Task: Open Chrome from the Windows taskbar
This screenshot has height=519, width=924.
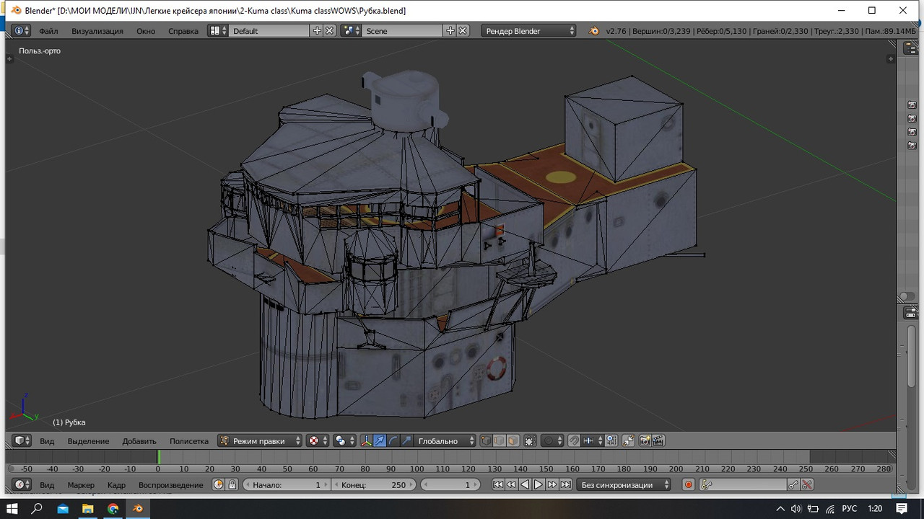Action: [x=113, y=508]
